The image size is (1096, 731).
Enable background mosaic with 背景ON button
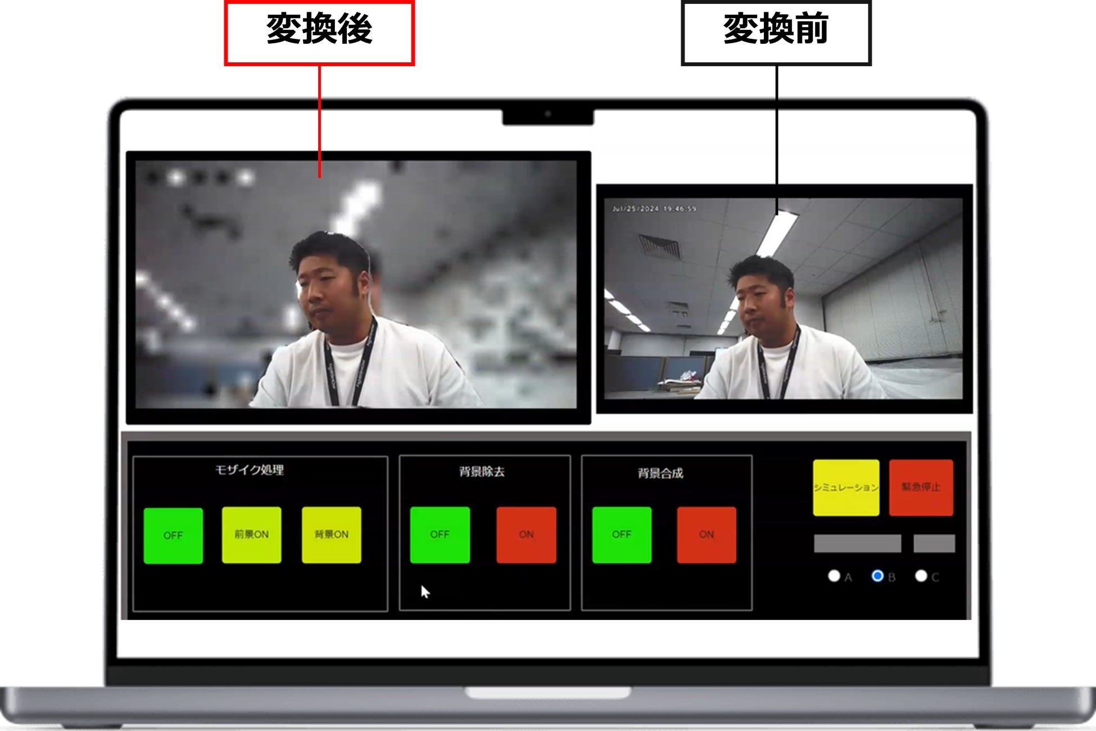coord(331,534)
